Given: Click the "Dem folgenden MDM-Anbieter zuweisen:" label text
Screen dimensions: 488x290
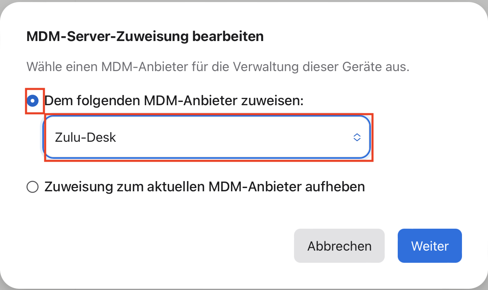Looking at the screenshot, I should coord(174,101).
